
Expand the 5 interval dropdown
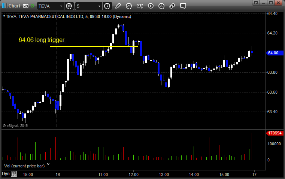click(x=99, y=6)
